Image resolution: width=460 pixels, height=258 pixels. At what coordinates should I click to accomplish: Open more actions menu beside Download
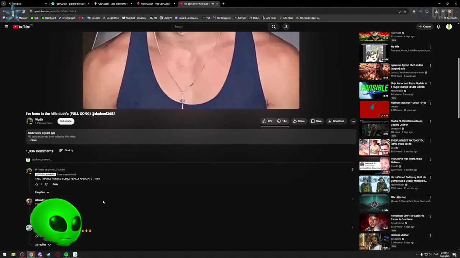pos(353,121)
